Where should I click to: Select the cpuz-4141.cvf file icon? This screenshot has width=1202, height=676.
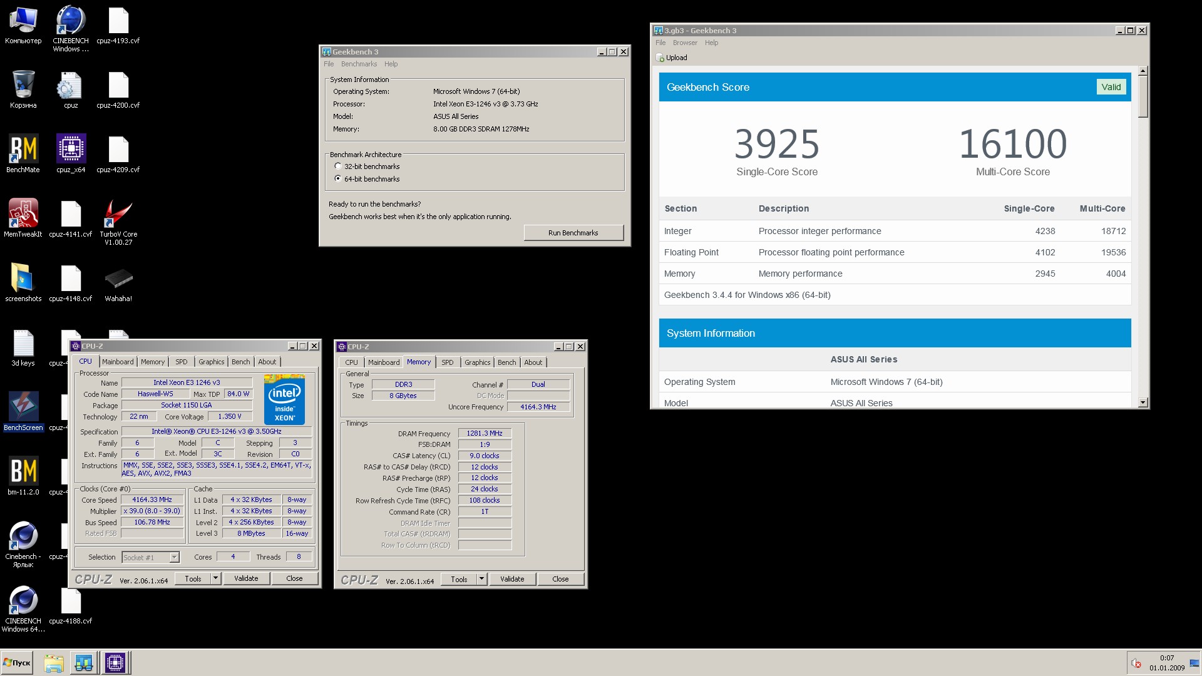coord(70,218)
